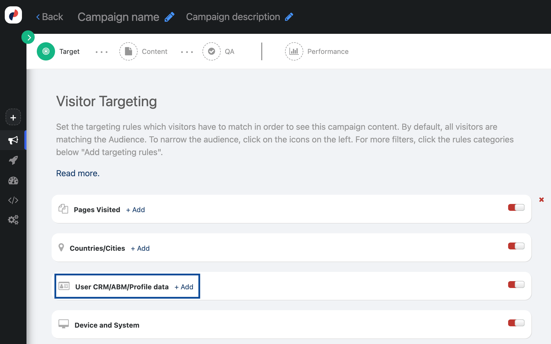551x344 pixels.
Task: Open the Content step document icon
Action: [x=128, y=51]
